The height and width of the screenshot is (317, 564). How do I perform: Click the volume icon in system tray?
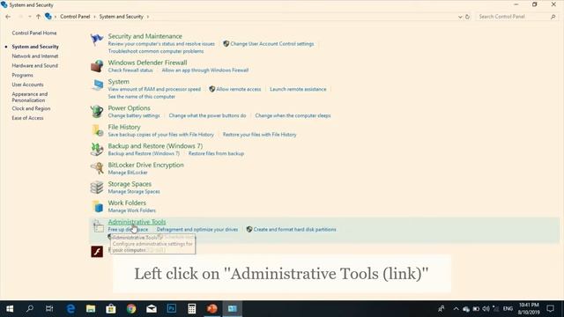[x=486, y=309]
